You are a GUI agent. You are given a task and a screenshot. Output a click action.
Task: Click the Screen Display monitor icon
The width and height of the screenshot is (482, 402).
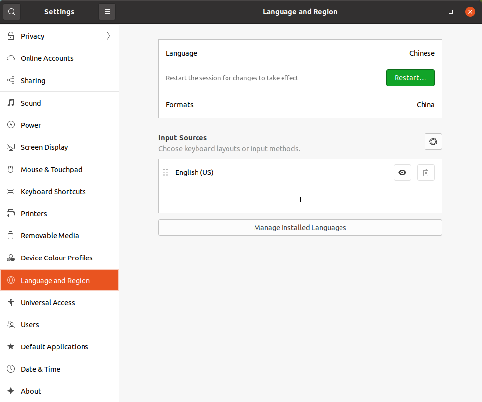coord(11,147)
